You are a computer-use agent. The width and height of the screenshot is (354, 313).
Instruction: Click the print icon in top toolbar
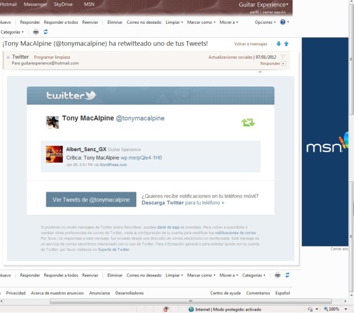coord(36,32)
